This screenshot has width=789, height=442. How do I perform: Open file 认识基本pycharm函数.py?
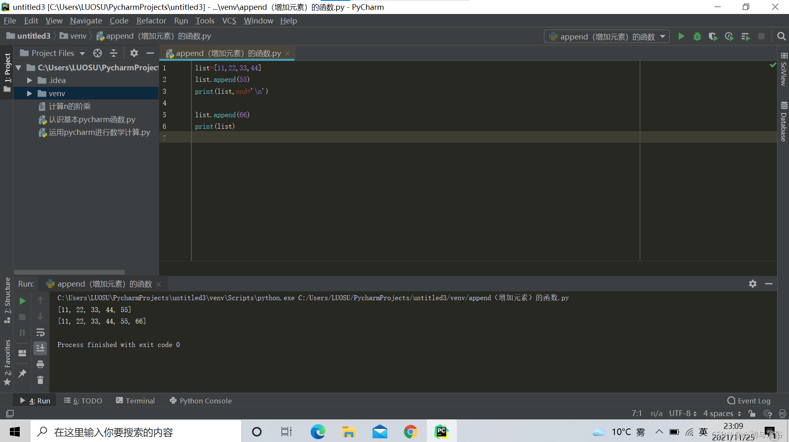(x=87, y=119)
